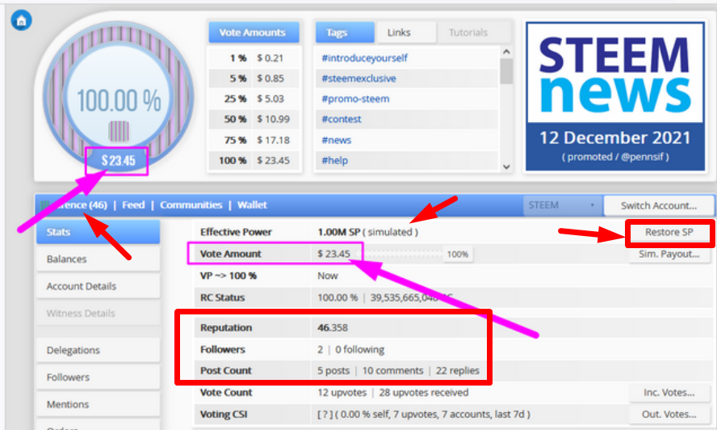Viewport: 717px width, 430px height.
Task: Click the 'VP ~> 100 %' Now value
Action: click(327, 276)
